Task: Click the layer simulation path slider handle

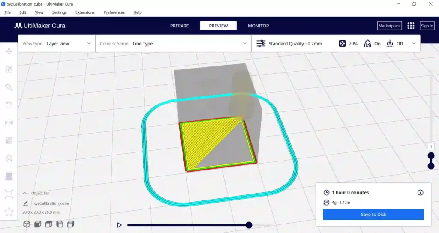Action: 249,225
